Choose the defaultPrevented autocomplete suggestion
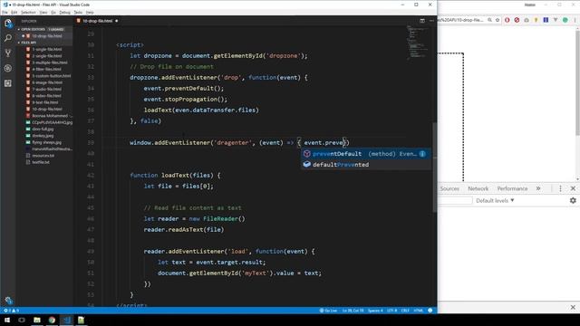This screenshot has width=580, height=326. tap(365, 165)
